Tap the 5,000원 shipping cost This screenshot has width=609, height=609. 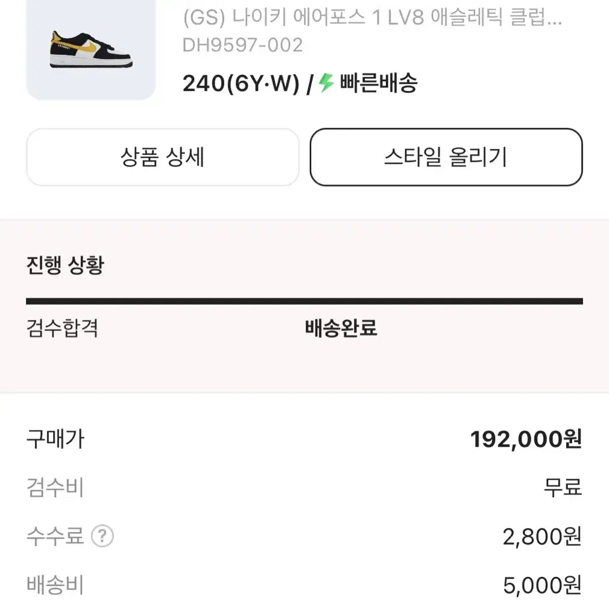(543, 585)
